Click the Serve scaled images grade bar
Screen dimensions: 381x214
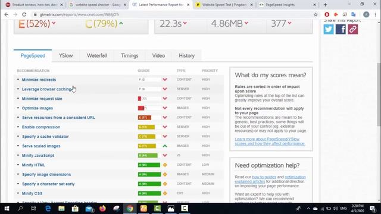147,146
